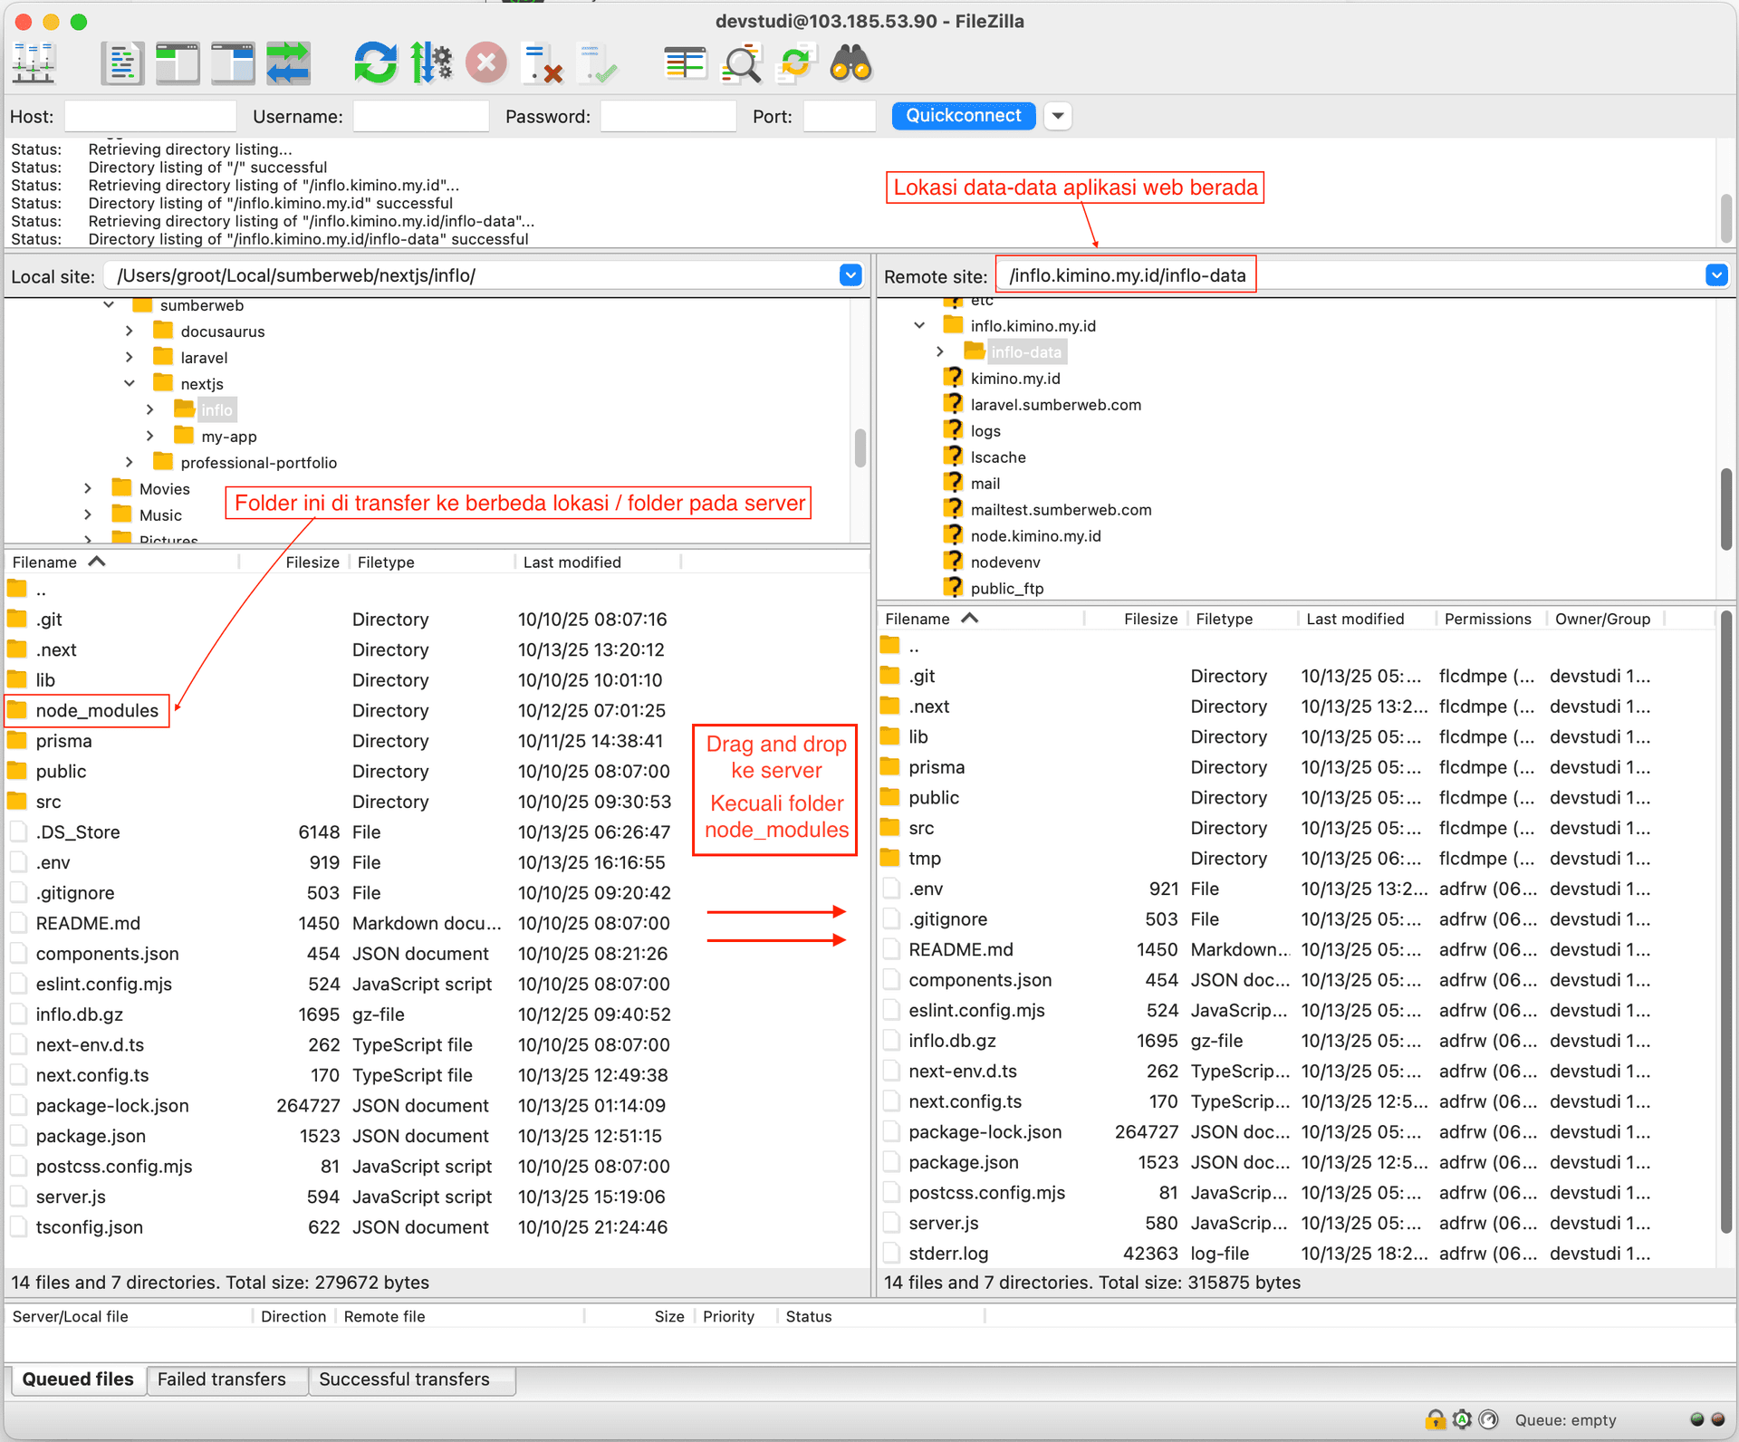Image resolution: width=1739 pixels, height=1442 pixels.
Task: Toggle transfer queue processing icon
Action: [431, 63]
